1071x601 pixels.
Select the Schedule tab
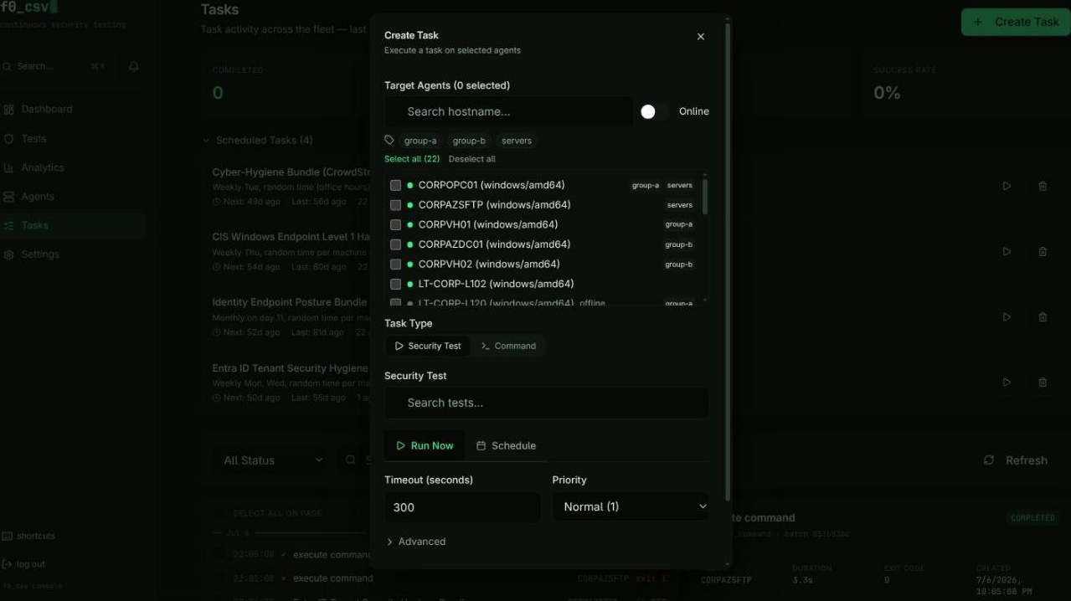(x=506, y=445)
